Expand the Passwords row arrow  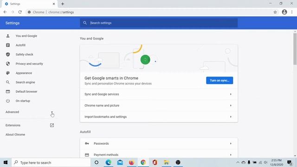point(231,143)
